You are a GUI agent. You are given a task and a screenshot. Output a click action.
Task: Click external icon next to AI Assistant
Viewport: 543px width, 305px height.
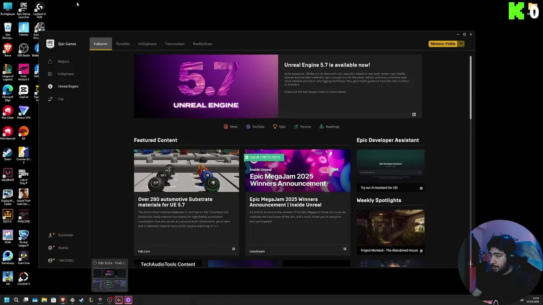click(421, 188)
